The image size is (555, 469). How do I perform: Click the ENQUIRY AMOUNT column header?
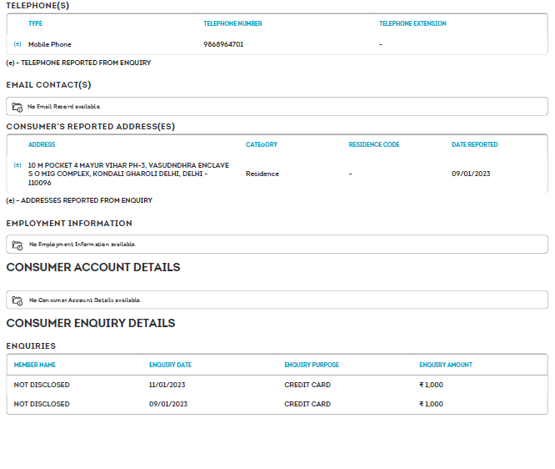pos(445,365)
